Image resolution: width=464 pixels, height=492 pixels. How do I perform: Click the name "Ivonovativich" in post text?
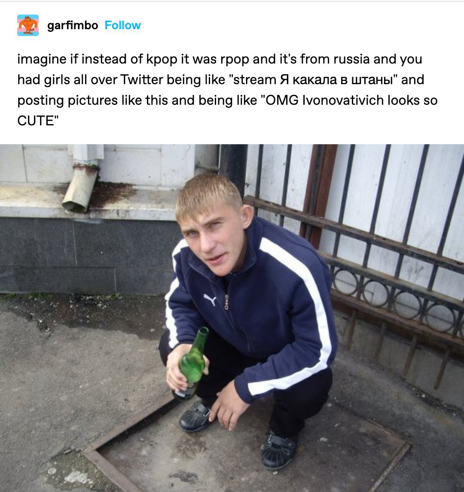click(x=343, y=100)
